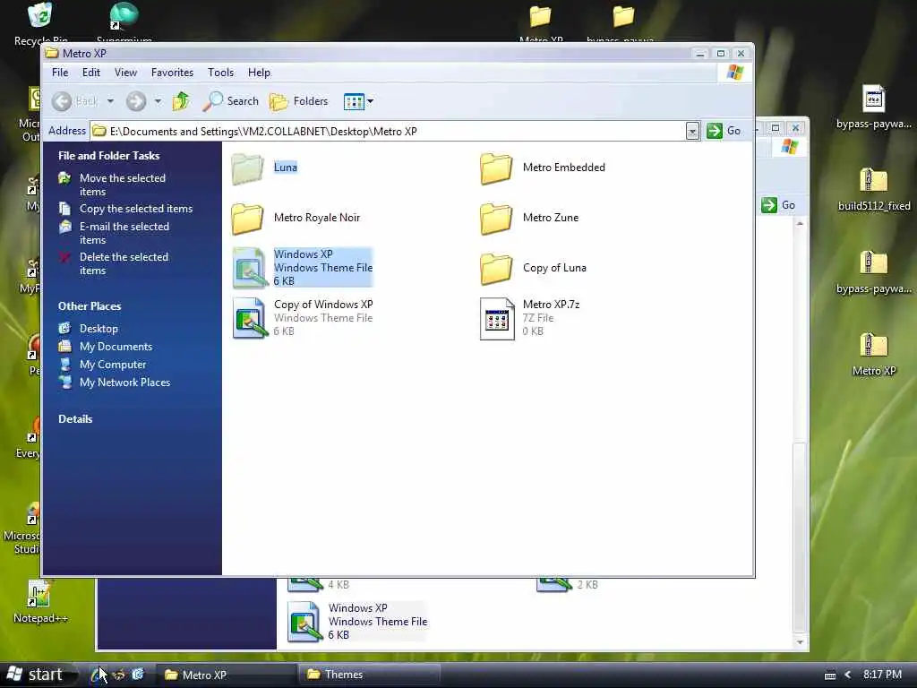Click the address path input field
917x688 pixels.
point(389,131)
